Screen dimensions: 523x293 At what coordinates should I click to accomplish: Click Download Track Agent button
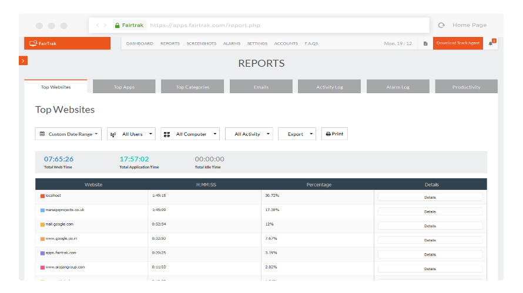(458, 43)
